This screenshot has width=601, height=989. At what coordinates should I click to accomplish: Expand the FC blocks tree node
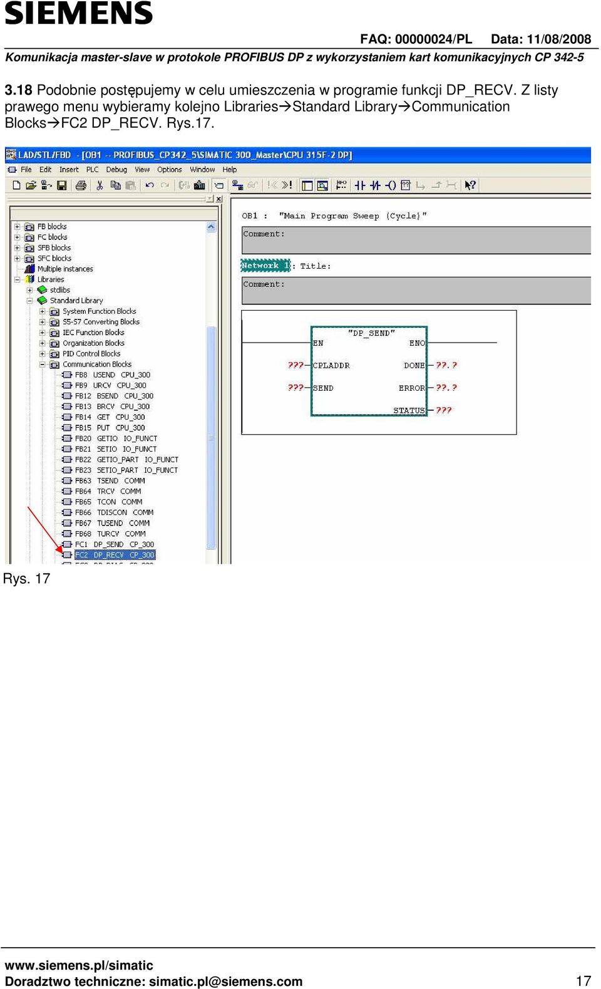coord(17,237)
